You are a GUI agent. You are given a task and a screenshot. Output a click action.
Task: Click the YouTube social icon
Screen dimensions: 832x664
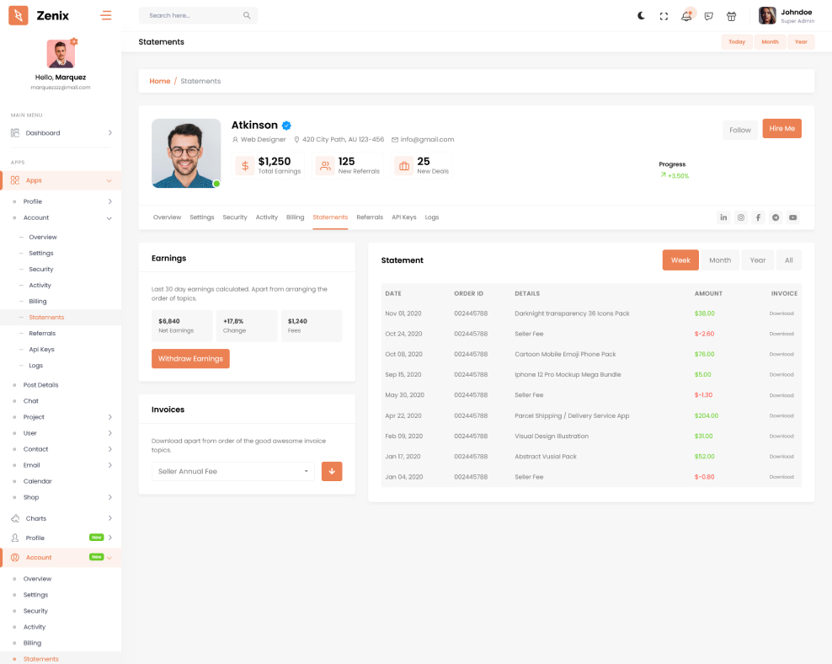[x=792, y=217]
